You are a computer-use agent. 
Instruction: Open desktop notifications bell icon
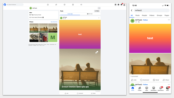click(121, 5)
